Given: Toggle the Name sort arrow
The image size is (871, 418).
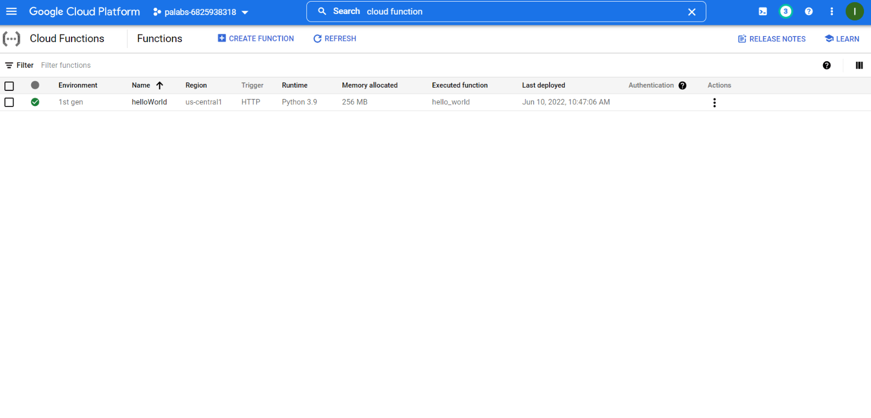Looking at the screenshot, I should pyautogui.click(x=159, y=86).
